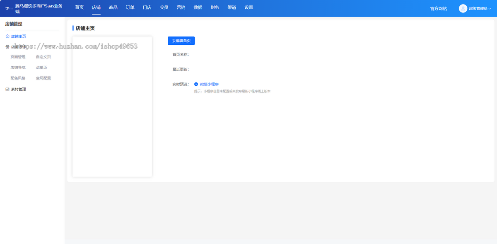497x244 pixels.
Task: Go to the 营销 menu
Action: 181,7
